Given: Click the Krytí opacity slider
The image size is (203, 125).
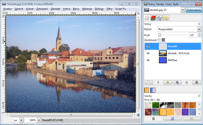Looking at the screenshot, I should click(x=173, y=35).
